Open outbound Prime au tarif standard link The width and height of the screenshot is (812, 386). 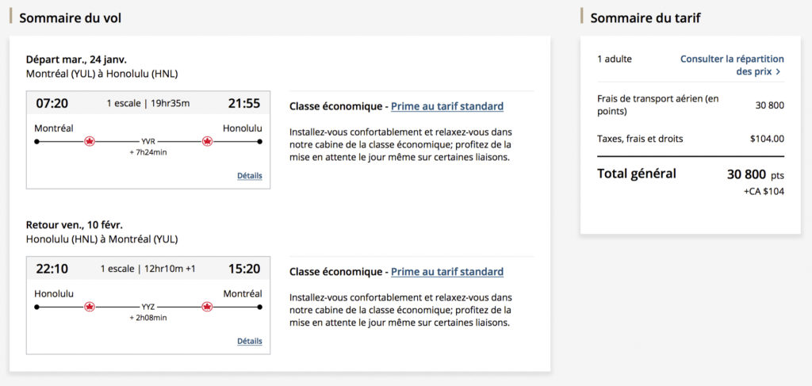[x=447, y=106]
